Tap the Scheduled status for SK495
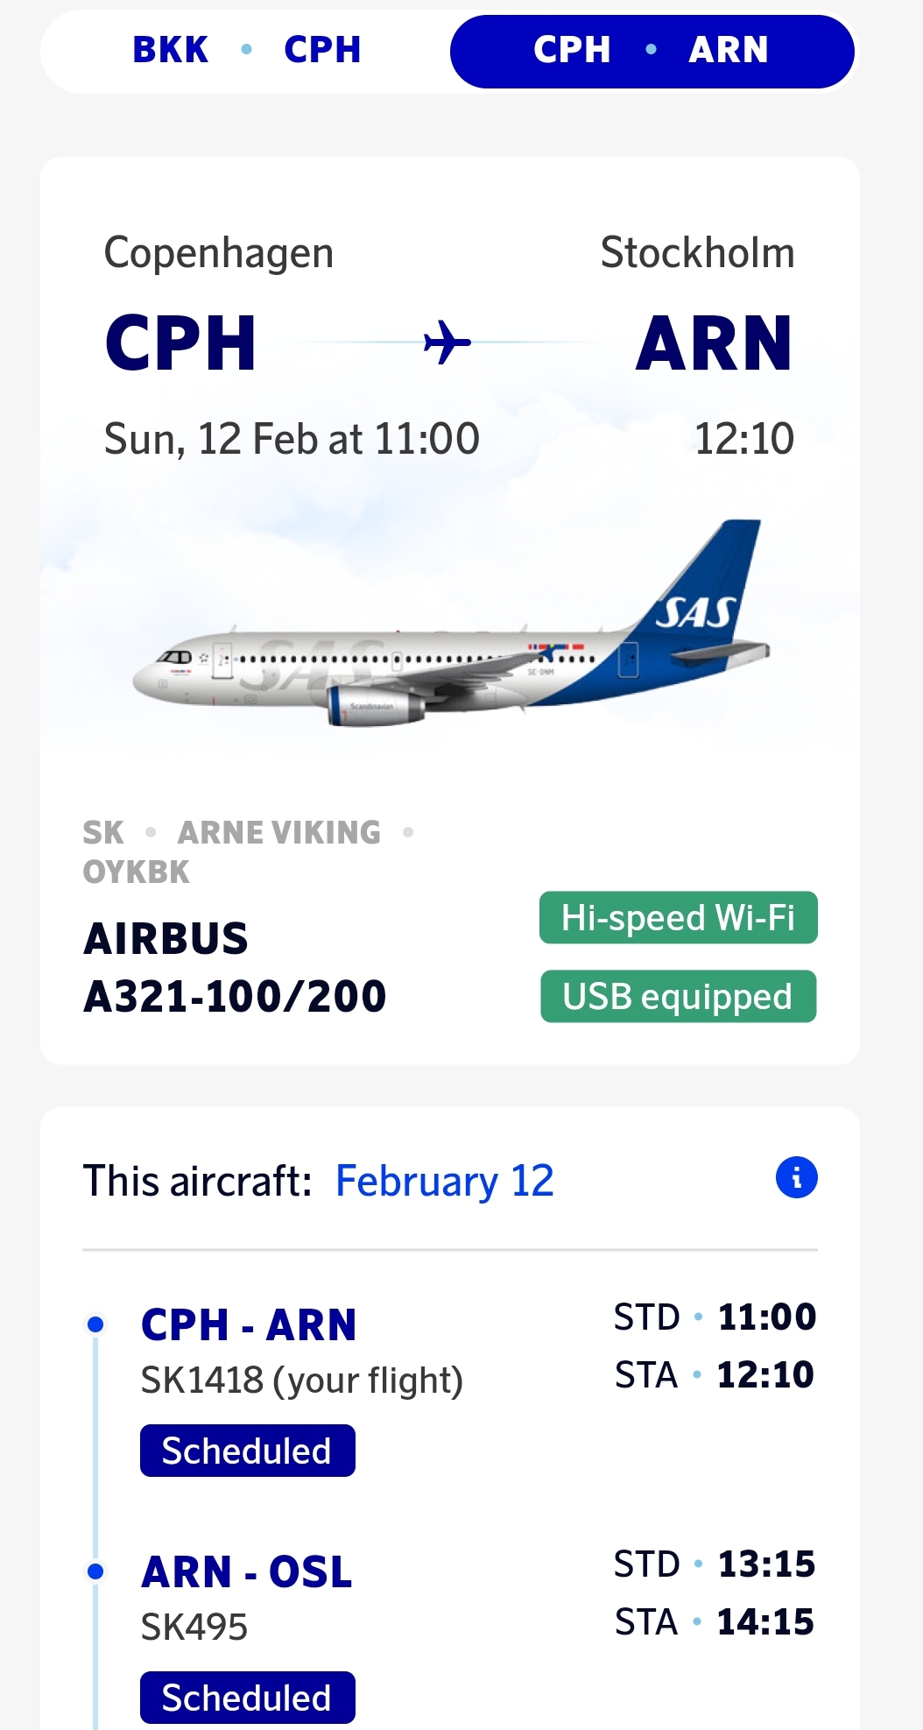The width and height of the screenshot is (923, 1730). click(247, 1698)
